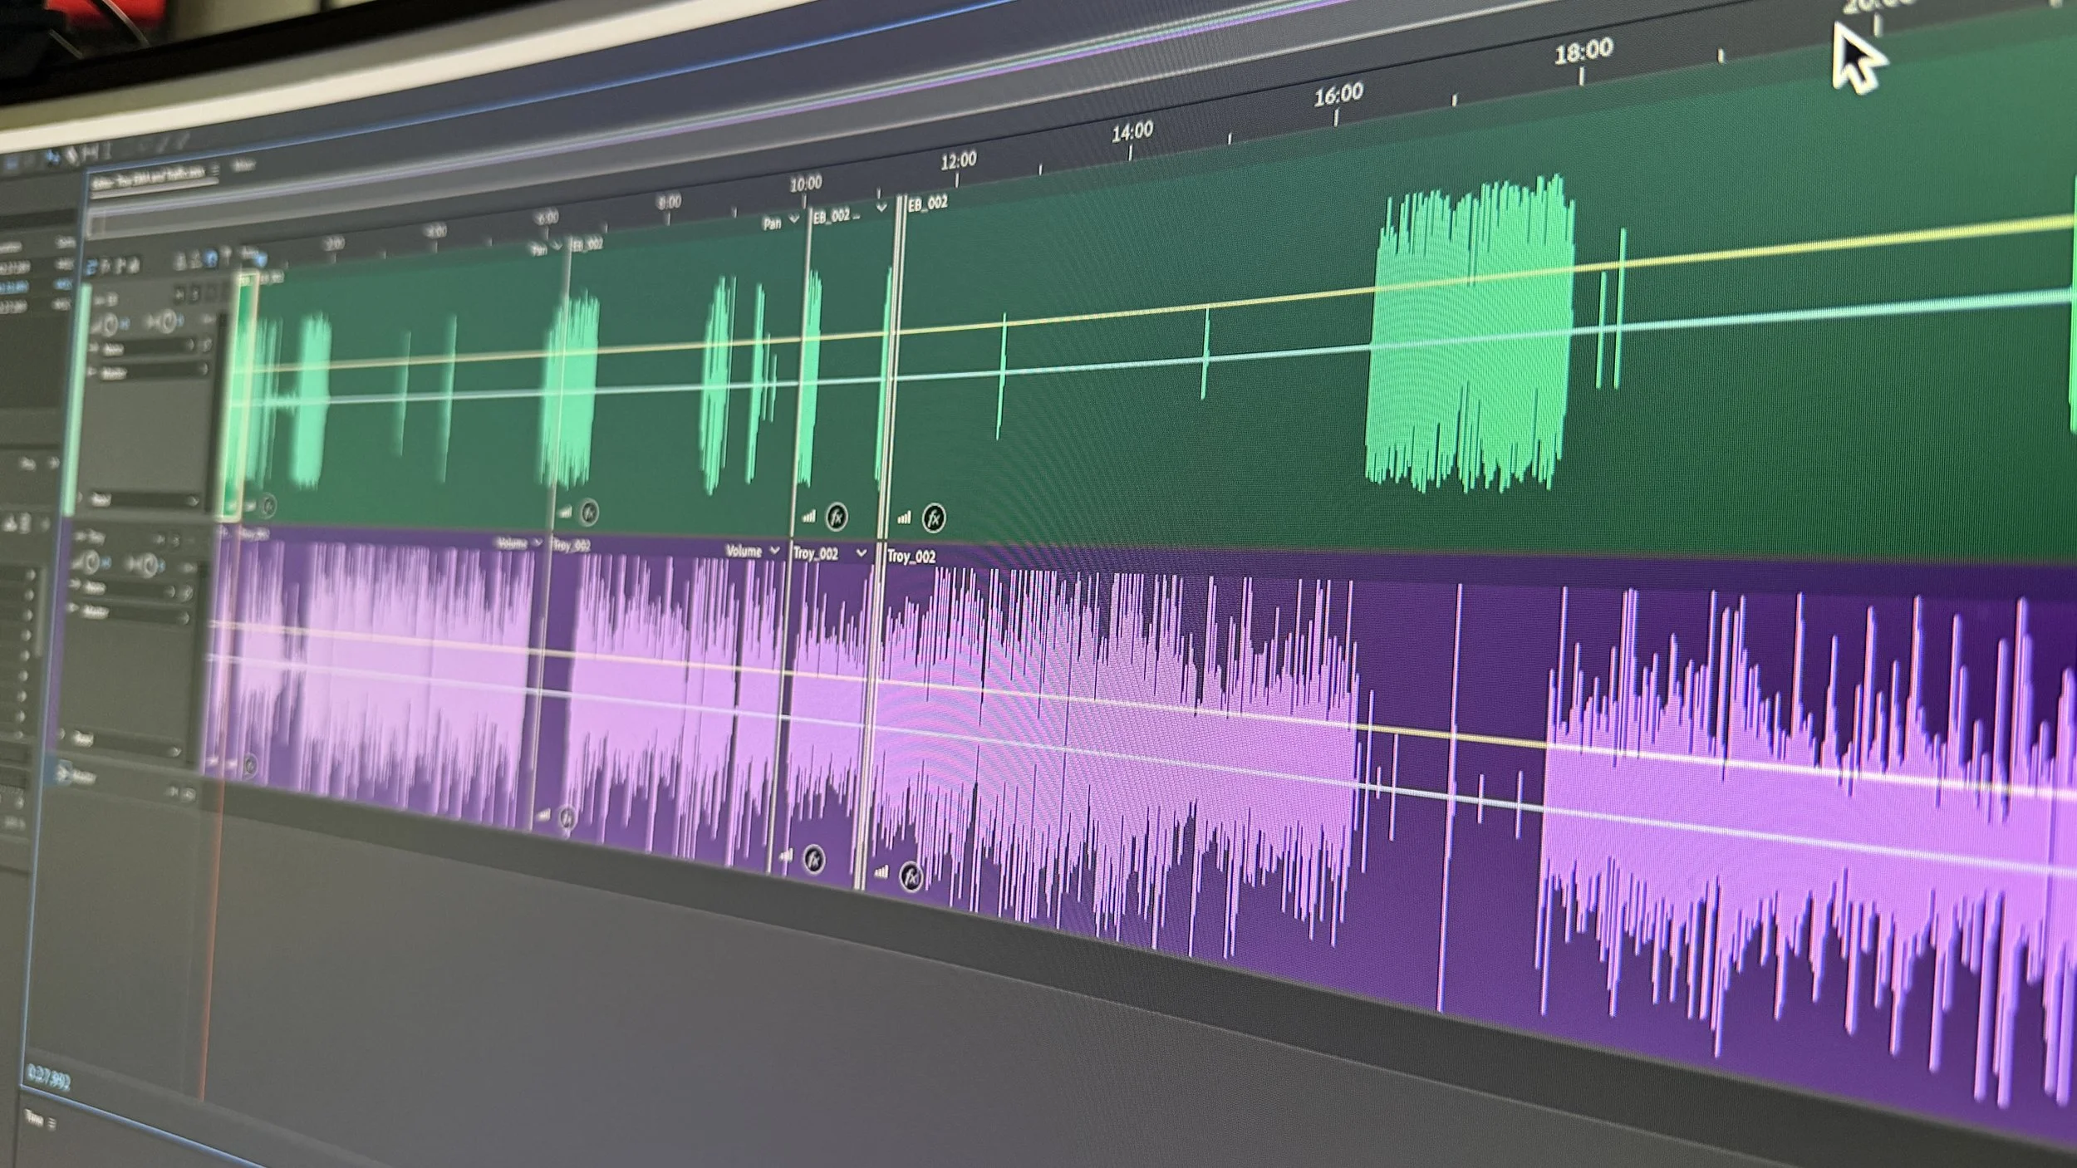The height and width of the screenshot is (1168, 2077).
Task: Click the fx icon on the narrow Troy_002 clip
Action: (x=814, y=859)
